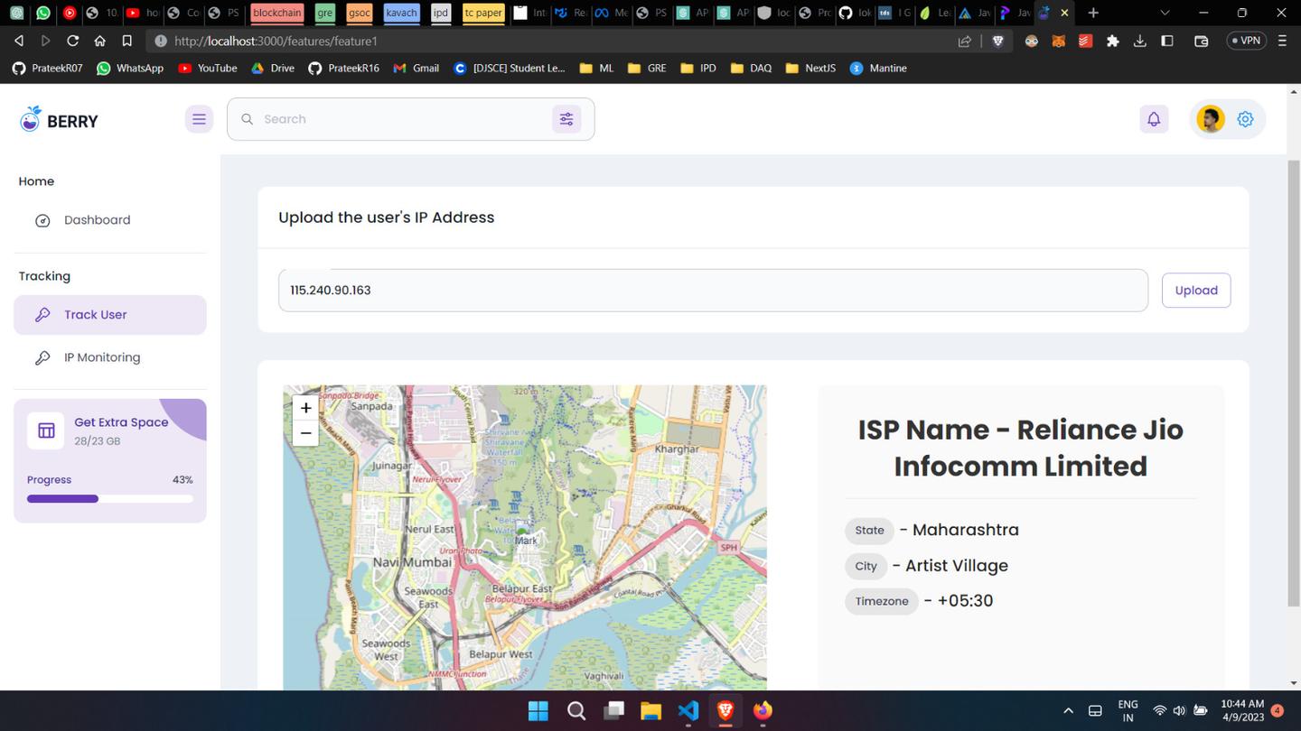This screenshot has width=1301, height=731.
Task: Open profile settings gear icon
Action: [x=1246, y=119]
